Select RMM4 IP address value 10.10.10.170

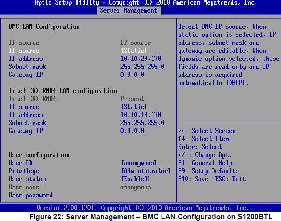pyautogui.click(x=141, y=115)
